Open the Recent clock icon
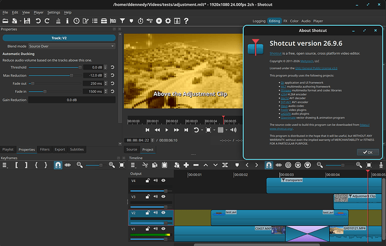The width and height of the screenshot is (386, 246). (x=76, y=21)
